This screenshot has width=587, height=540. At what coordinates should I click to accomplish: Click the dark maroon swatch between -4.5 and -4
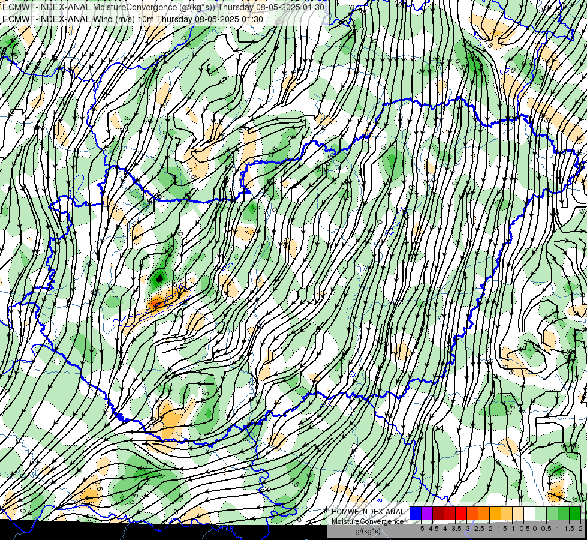click(x=438, y=514)
